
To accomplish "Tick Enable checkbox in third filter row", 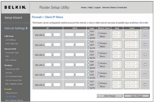I will (145, 55).
